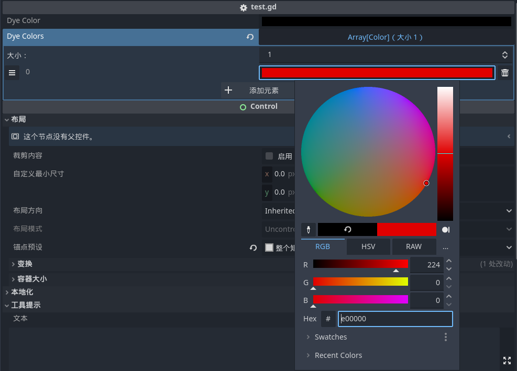
Task: Revert the Dye Colors property
Action: (250, 37)
